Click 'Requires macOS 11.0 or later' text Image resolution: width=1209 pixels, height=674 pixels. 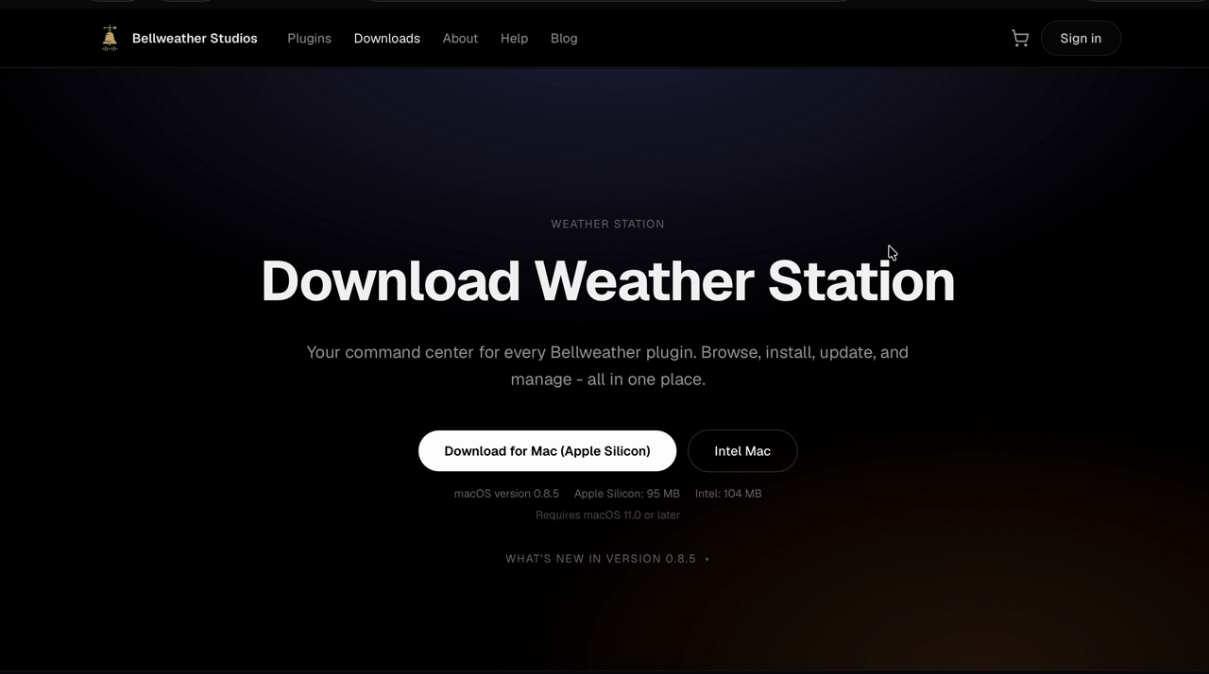(607, 515)
